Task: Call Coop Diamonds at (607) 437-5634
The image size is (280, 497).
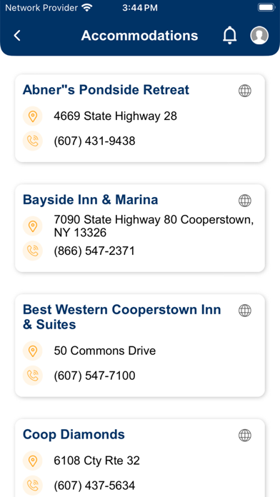Action: [94, 486]
